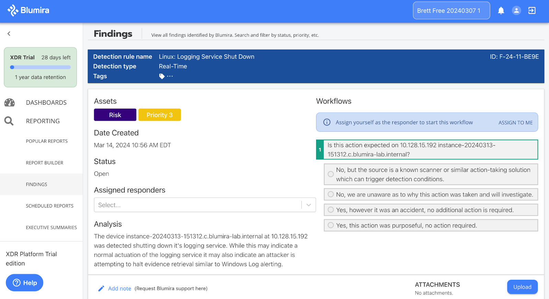
Task: Click the pencil icon beside Add note
Action: [101, 288]
